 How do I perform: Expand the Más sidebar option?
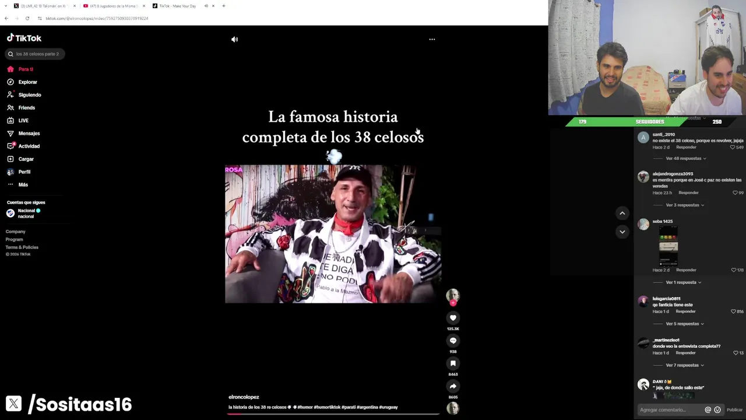click(17, 185)
